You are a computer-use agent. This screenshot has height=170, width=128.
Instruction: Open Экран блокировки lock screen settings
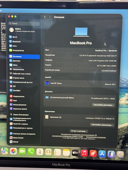tap(19, 114)
